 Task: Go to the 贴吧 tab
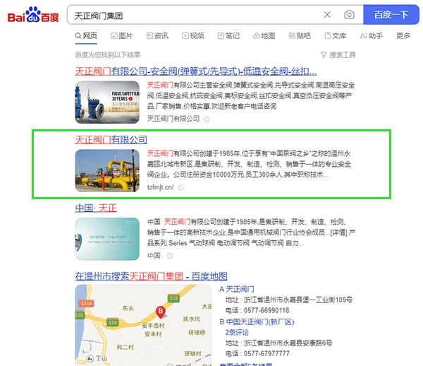(x=300, y=35)
